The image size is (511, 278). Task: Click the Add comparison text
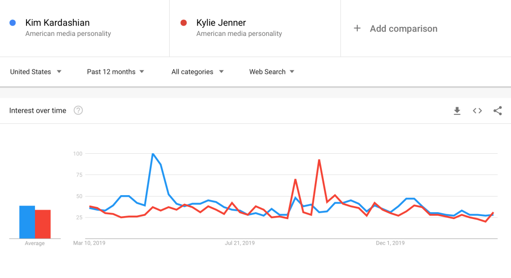click(x=403, y=29)
